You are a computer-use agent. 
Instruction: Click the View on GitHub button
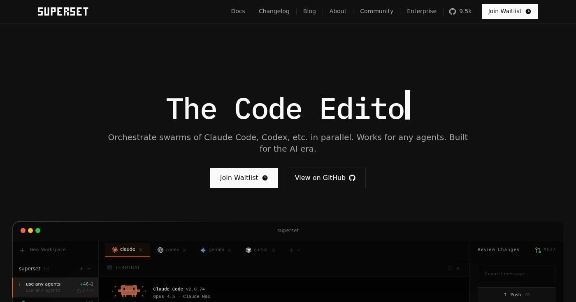pyautogui.click(x=325, y=178)
